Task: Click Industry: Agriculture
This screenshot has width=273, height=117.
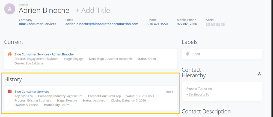Action: pyautogui.click(x=68, y=96)
